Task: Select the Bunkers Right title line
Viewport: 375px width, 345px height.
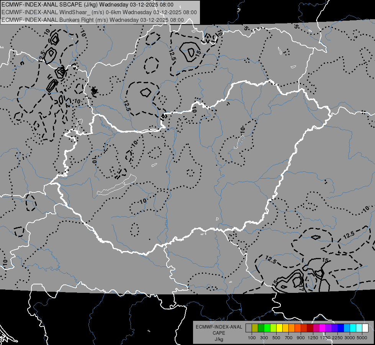Action: click(93, 20)
